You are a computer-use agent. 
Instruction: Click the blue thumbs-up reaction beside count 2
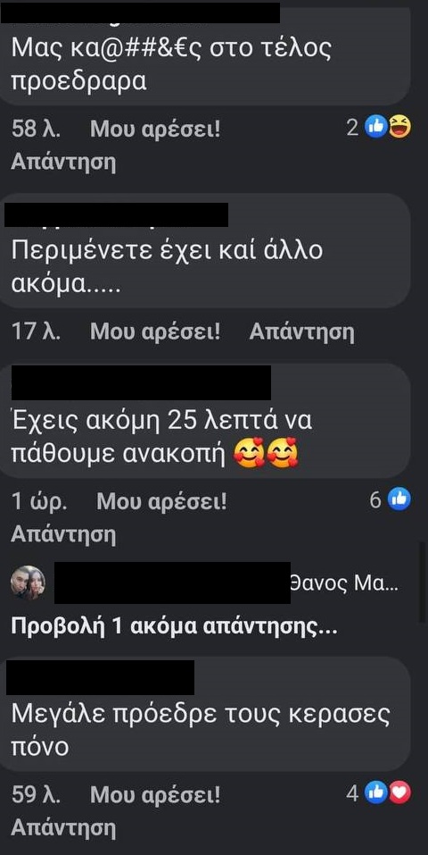(x=375, y=128)
